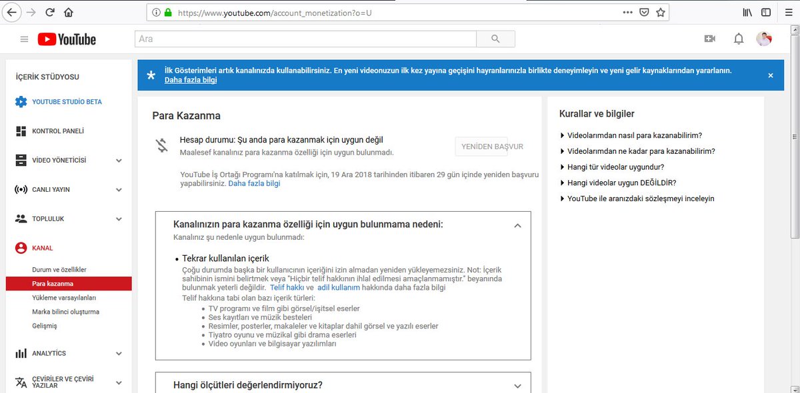The width and height of the screenshot is (800, 393).
Task: Select the Para kazanma sidebar item
Action: click(69, 284)
